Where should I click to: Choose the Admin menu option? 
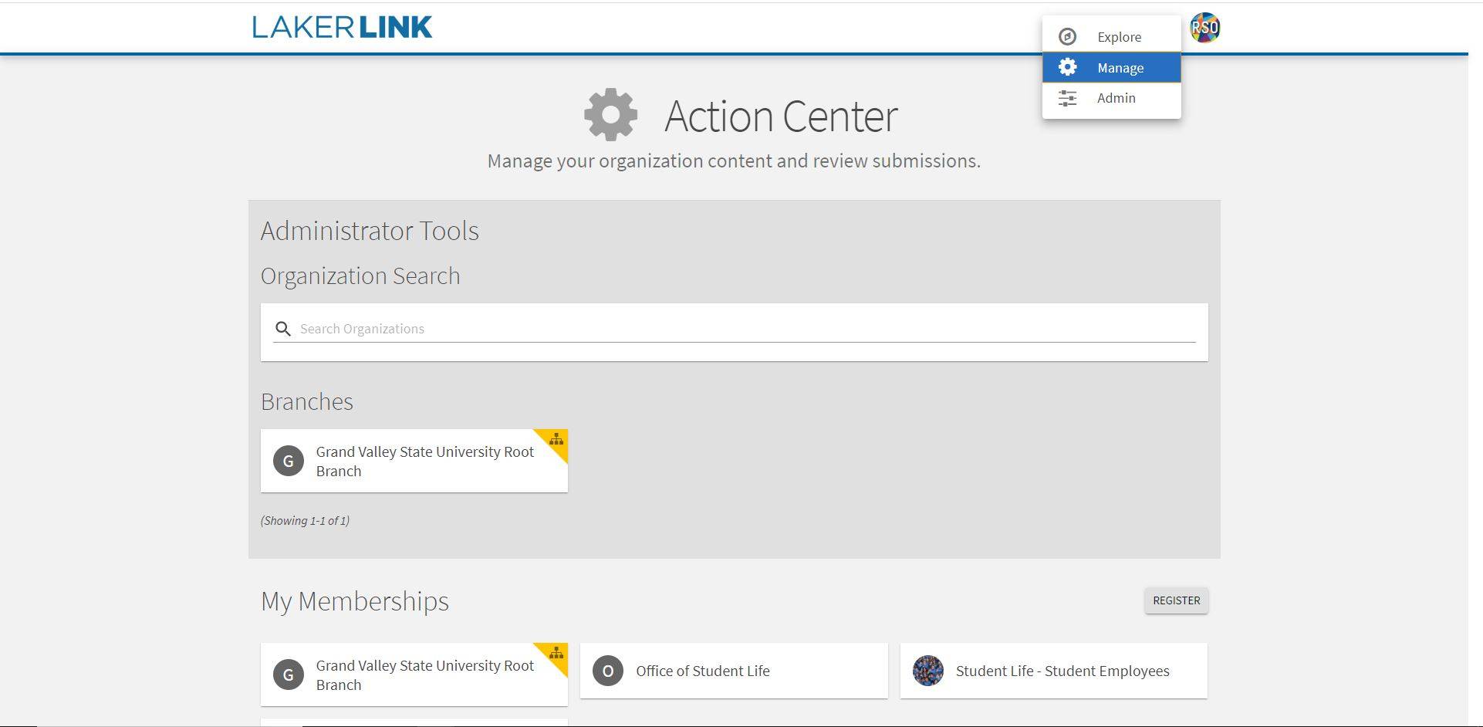(x=1116, y=98)
